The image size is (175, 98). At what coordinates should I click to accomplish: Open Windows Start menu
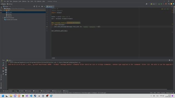tap(3, 96)
